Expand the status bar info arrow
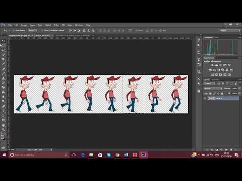The height and width of the screenshot is (181, 242). (51, 150)
